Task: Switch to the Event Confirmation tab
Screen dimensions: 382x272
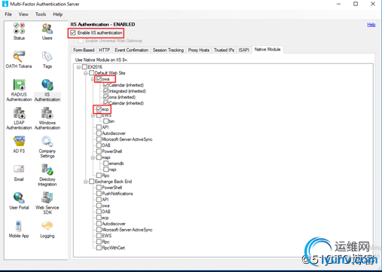Action: [x=131, y=50]
